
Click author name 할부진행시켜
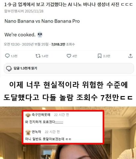pos(14,11)
